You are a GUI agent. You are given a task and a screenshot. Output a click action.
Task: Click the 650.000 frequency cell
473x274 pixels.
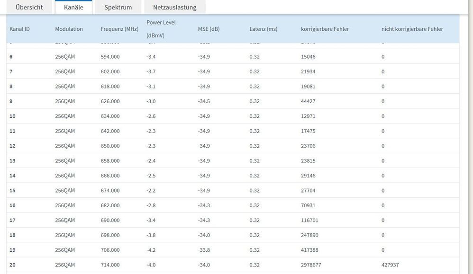(110, 146)
